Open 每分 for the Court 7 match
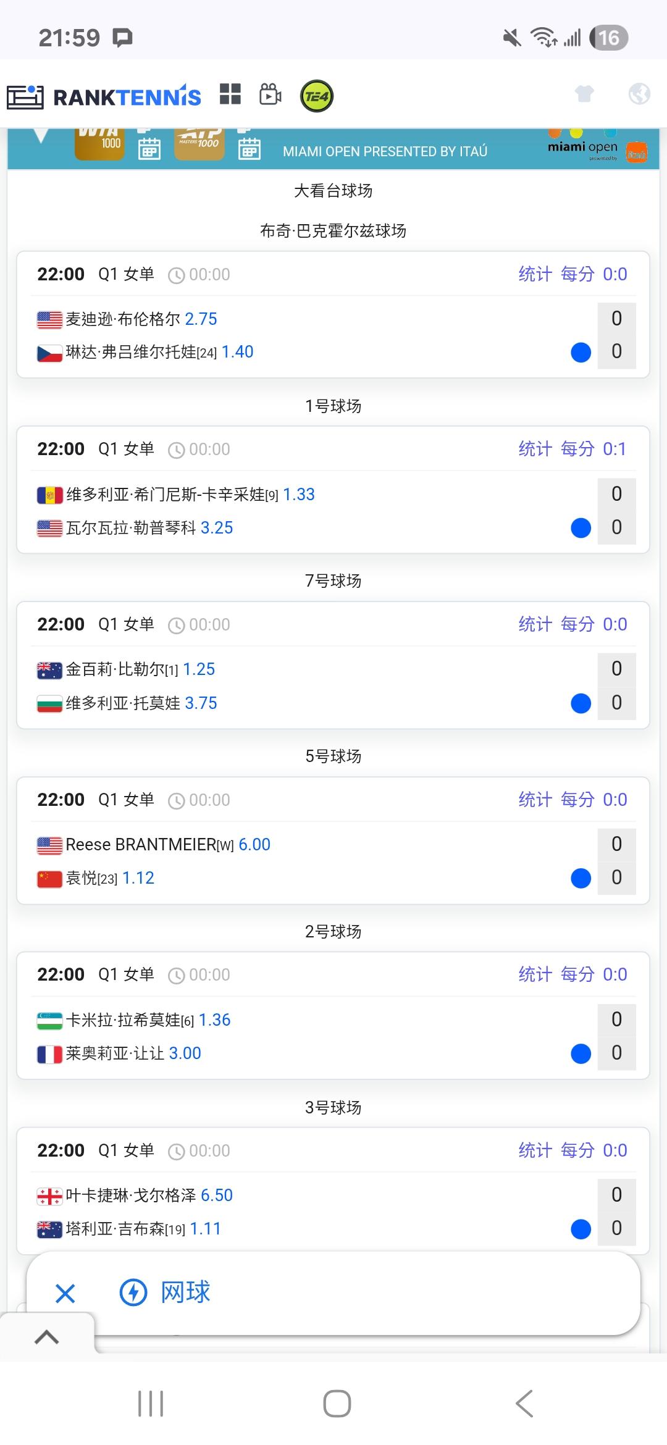Viewport: 667px width, 1445px height. [x=577, y=624]
